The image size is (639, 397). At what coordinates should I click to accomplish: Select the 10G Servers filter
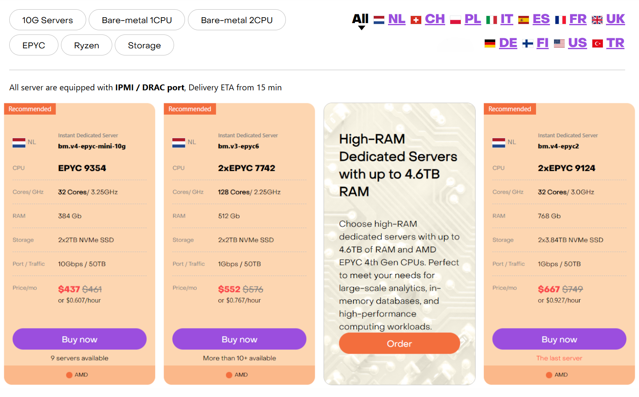pos(48,20)
